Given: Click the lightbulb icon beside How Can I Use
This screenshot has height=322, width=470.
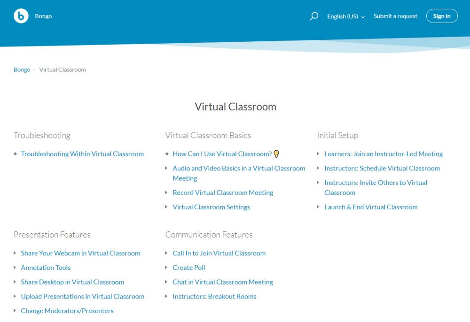Looking at the screenshot, I should [x=276, y=154].
